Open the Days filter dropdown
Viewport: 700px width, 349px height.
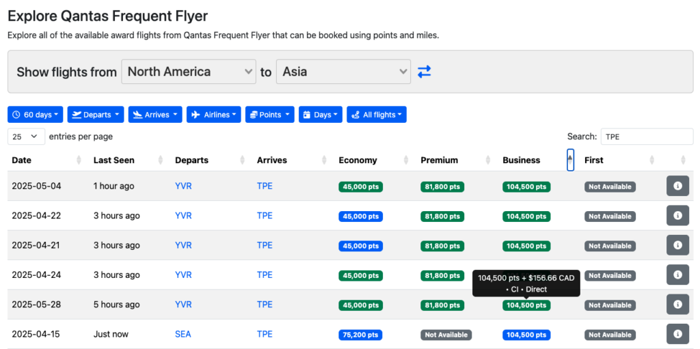point(321,115)
